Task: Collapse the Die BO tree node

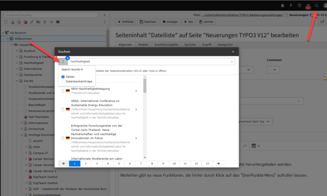Action: click(x=17, y=81)
